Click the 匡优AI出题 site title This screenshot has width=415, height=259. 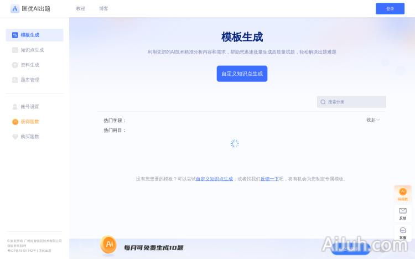pyautogui.click(x=36, y=9)
